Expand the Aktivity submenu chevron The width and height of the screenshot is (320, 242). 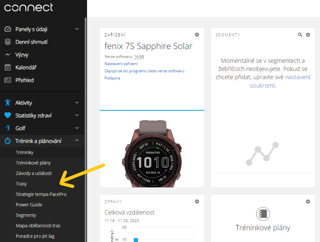point(77,102)
